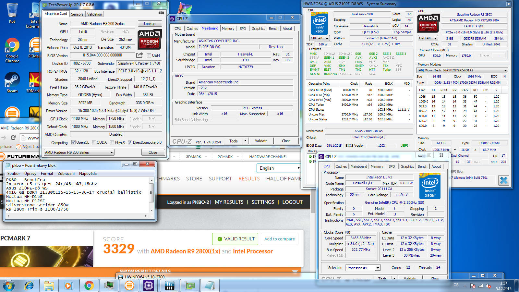
Task: Open the Tools dropdown arrow in CPU-Z Mainboard window
Action: 246,141
